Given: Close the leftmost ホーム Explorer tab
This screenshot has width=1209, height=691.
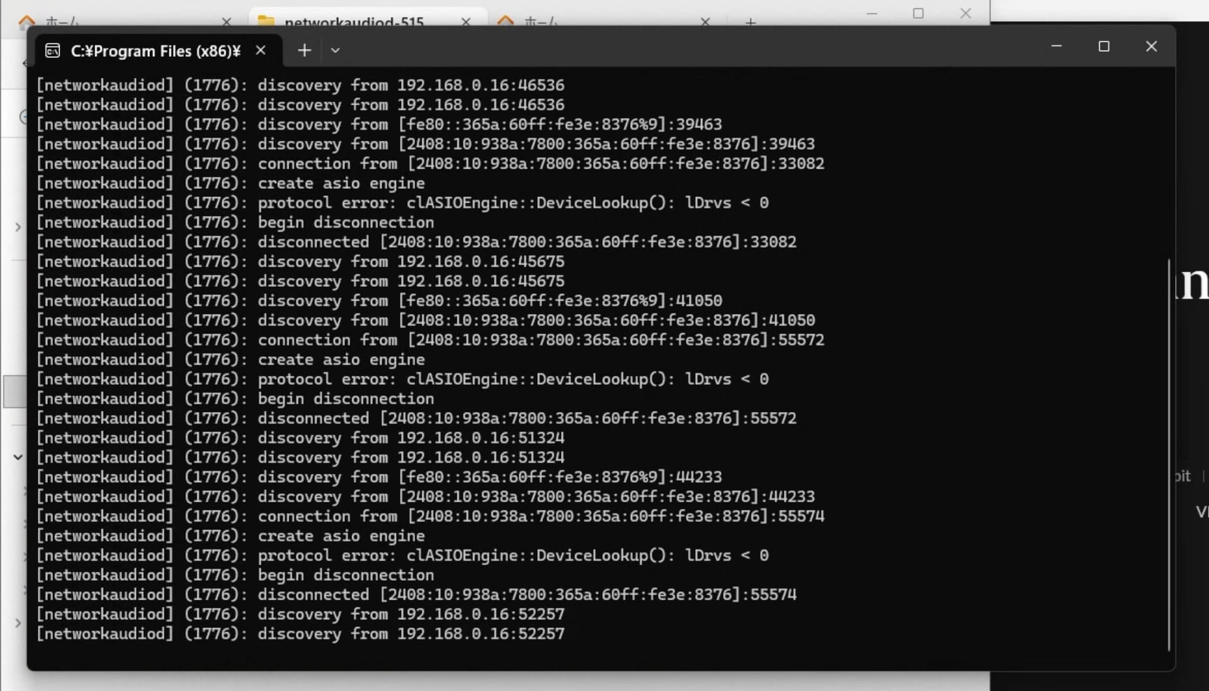Looking at the screenshot, I should 227,22.
